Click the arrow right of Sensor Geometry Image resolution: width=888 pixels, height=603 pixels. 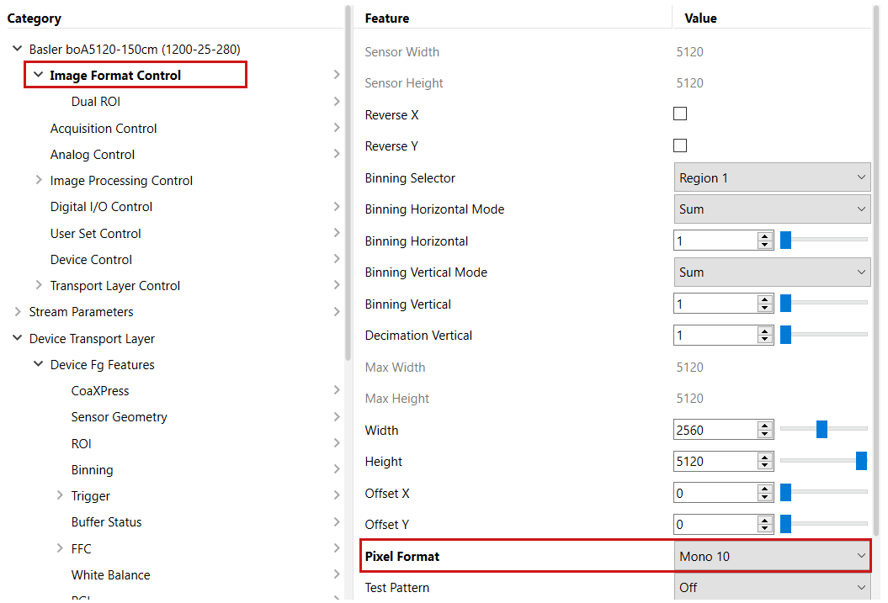click(337, 416)
